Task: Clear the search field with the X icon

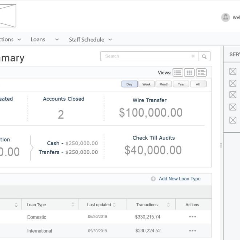Action: click(x=193, y=56)
